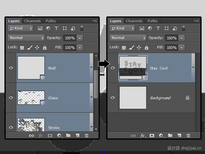Create new group in left panel
205x154 pixels.
coord(68,135)
